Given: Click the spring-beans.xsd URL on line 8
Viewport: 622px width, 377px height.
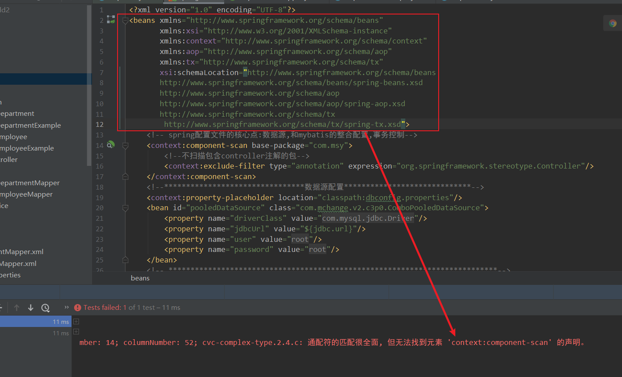Looking at the screenshot, I should click(291, 83).
